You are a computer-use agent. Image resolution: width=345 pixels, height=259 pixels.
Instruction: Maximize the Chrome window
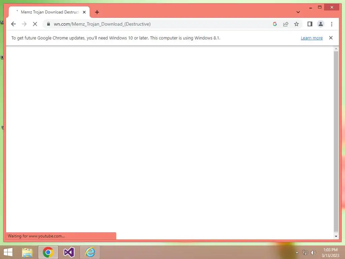point(320,7)
